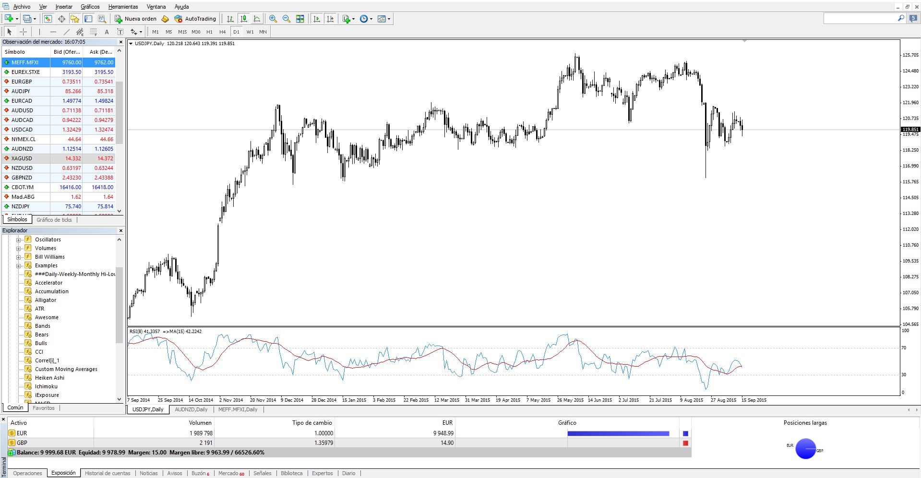Select the Cursor arrow tool
The width and height of the screenshot is (921, 478).
[x=9, y=32]
